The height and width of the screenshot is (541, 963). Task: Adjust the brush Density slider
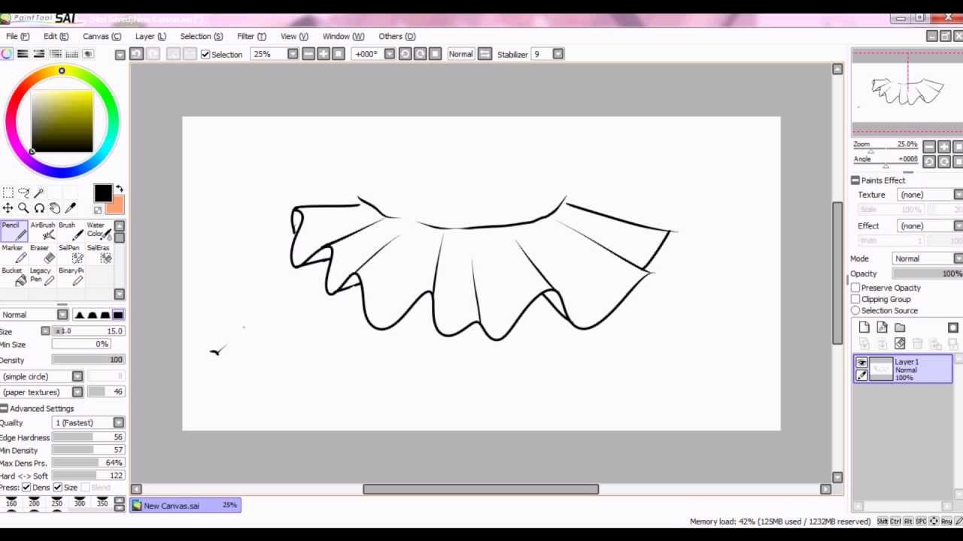(x=87, y=360)
